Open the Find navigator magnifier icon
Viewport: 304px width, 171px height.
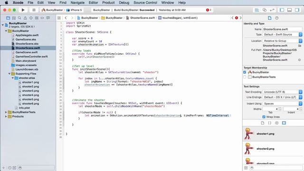[x=19, y=18]
